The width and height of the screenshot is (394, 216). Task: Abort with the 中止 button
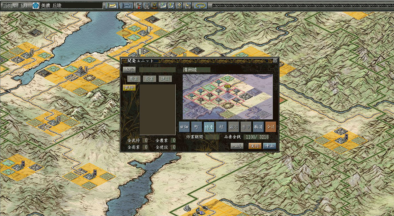pos(270,146)
